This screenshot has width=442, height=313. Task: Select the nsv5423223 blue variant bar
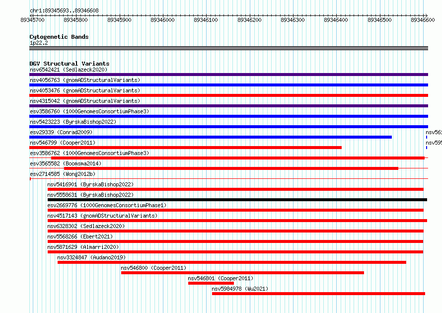point(228,127)
